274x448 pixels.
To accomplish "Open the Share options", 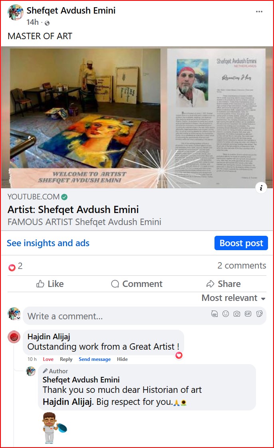I will [223, 284].
